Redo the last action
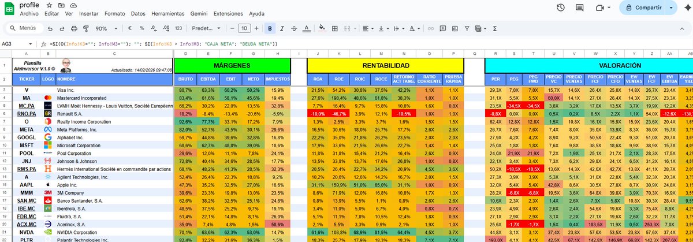693x242 pixels. tap(62, 28)
